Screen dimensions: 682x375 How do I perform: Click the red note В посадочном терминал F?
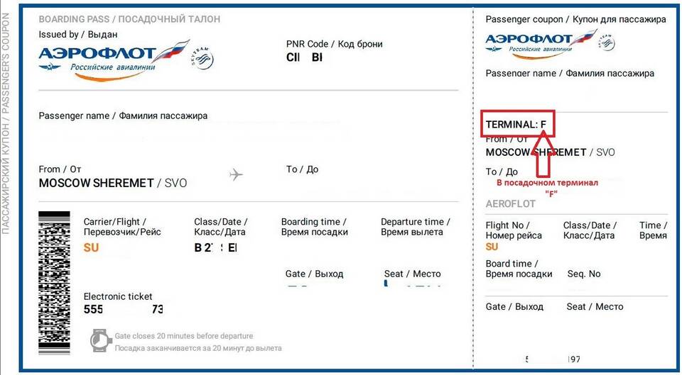tap(548, 188)
